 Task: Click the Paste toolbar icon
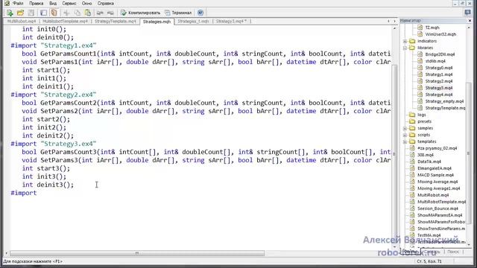coord(88,13)
